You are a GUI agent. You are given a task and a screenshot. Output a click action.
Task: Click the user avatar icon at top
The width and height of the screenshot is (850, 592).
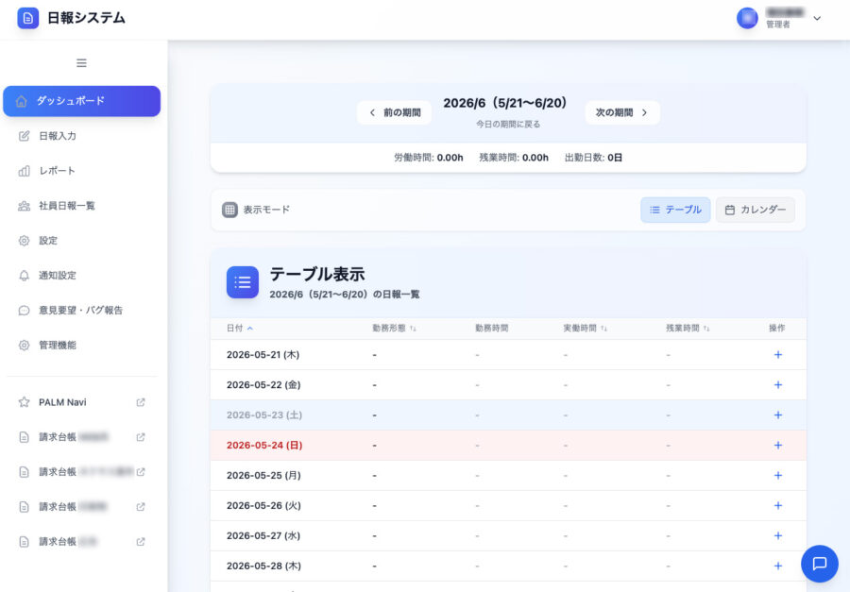pyautogui.click(x=747, y=18)
